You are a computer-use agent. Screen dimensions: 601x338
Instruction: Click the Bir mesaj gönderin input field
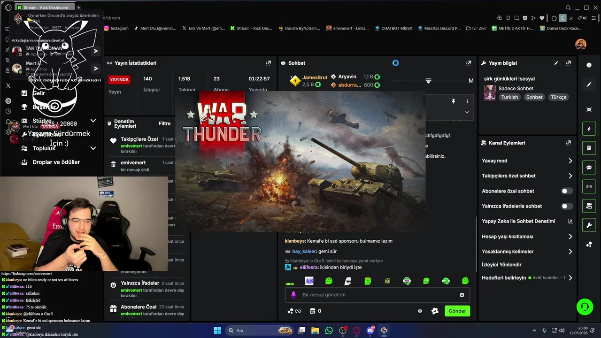click(378, 295)
